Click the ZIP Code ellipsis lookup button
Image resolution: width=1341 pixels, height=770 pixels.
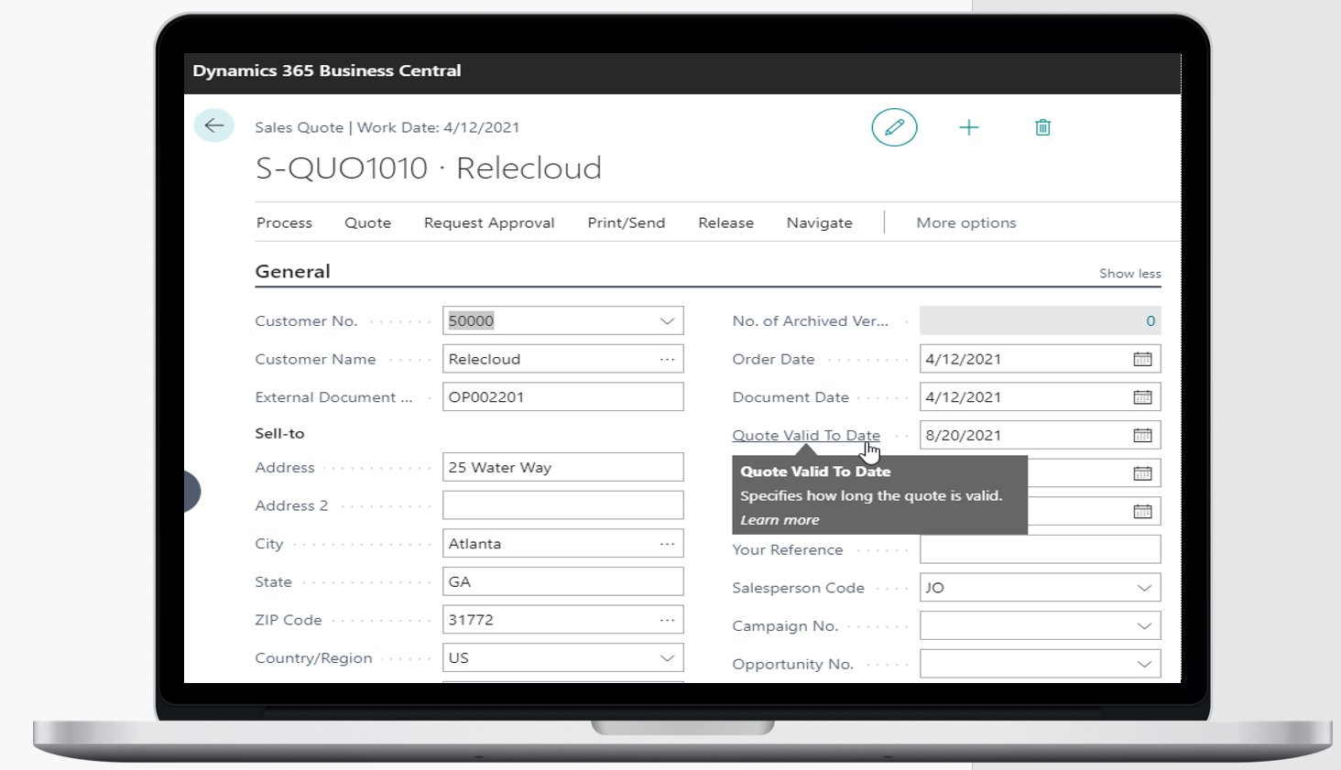point(667,620)
